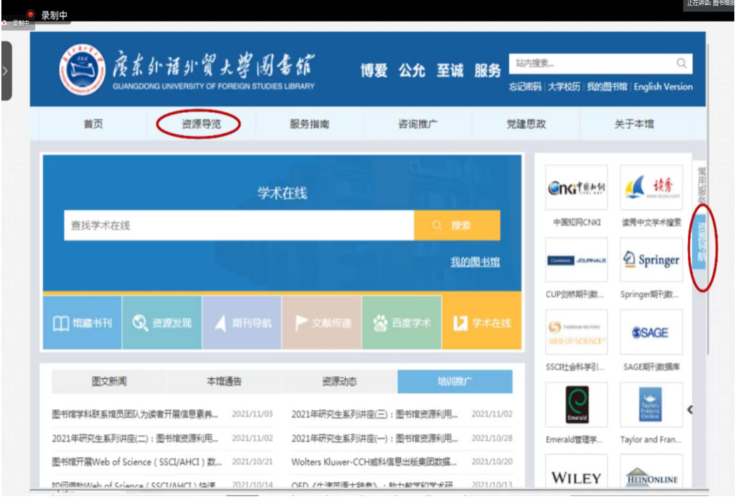Click the site search magnifier icon
This screenshot has height=499, width=735.
[682, 64]
